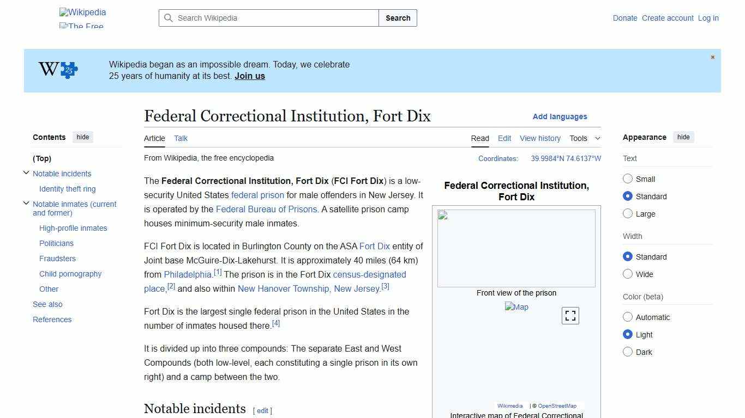Click the Wikipedia puzzle-globe icon in the banner
745x418 pixels.
point(57,70)
